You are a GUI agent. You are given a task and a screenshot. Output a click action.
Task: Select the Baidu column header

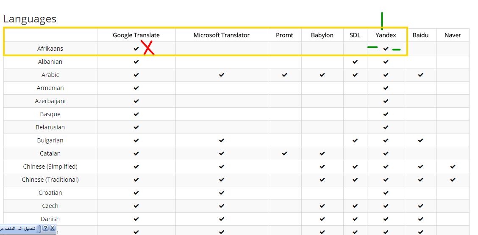421,35
